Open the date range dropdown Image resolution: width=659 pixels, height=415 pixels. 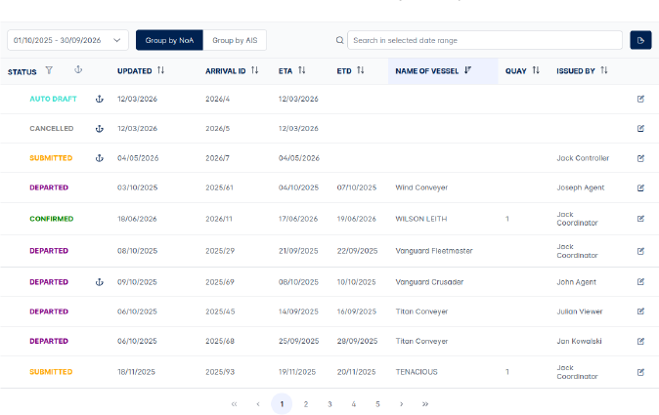[67, 40]
